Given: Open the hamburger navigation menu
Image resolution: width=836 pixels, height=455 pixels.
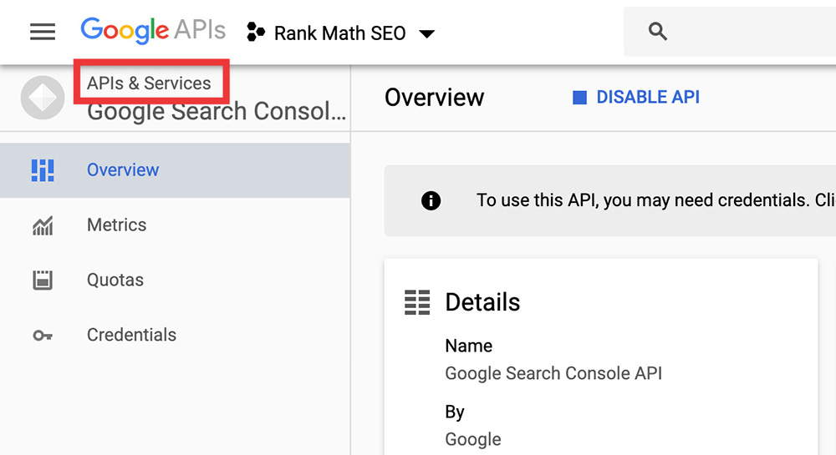Looking at the screenshot, I should [x=43, y=32].
